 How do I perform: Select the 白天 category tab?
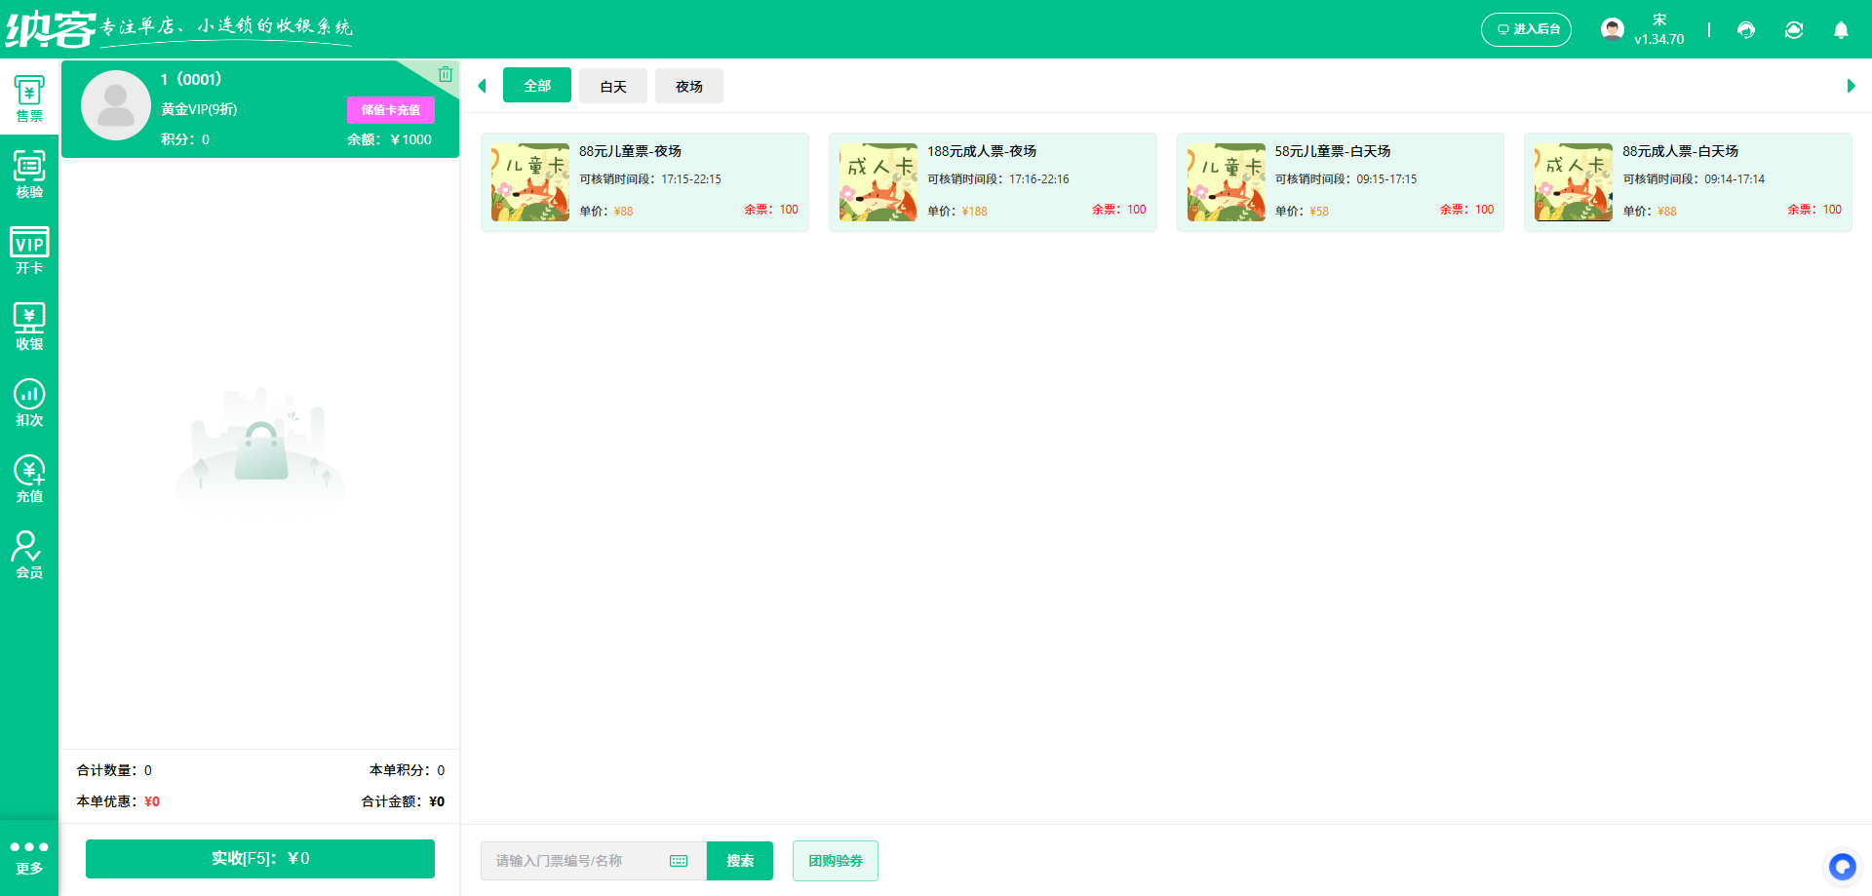click(x=613, y=86)
